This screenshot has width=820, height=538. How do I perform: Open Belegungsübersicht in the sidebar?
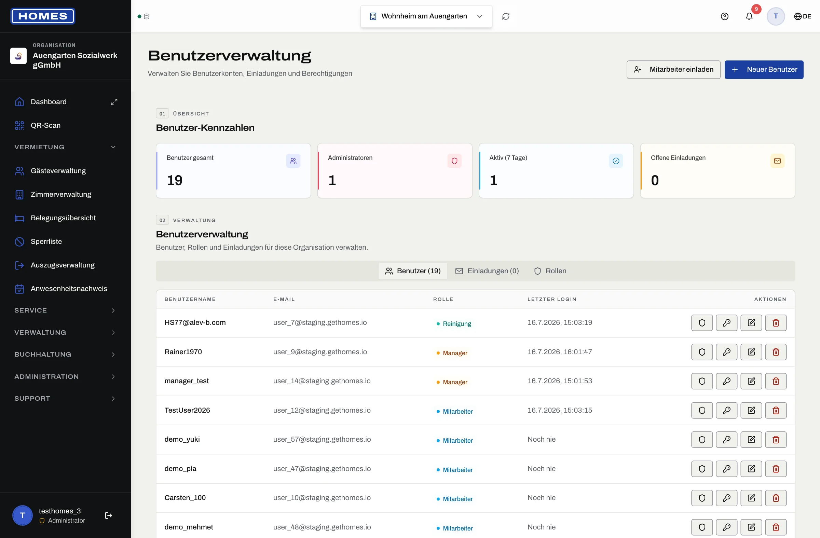tap(66, 218)
